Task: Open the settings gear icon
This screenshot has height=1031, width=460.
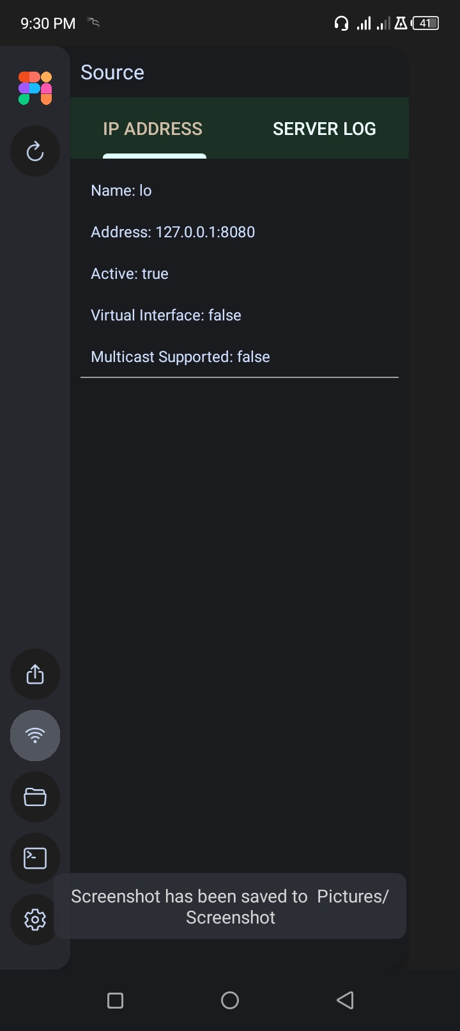Action: click(x=34, y=920)
